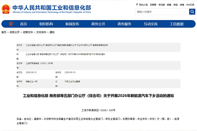Image resolution: width=197 pixels, height=131 pixels.
Task: Click the 首页 breadcrumb link
Action: coord(4,32)
